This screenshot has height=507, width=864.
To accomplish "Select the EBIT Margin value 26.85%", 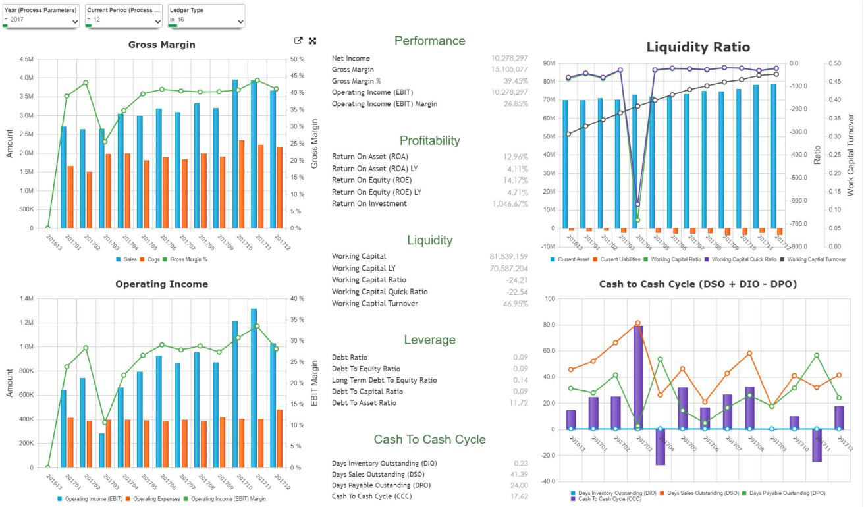I will (515, 103).
